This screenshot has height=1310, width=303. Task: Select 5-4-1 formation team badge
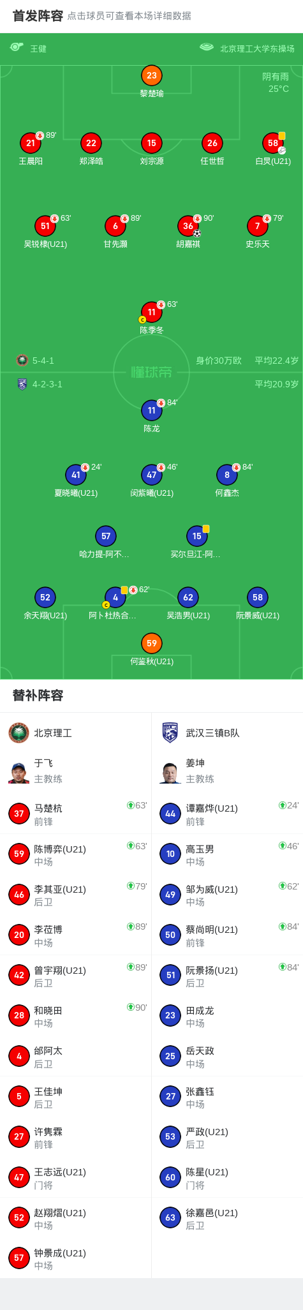click(22, 360)
